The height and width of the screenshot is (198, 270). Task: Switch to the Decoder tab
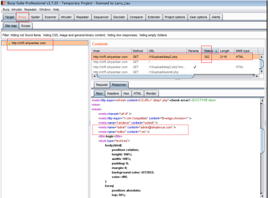click(119, 17)
